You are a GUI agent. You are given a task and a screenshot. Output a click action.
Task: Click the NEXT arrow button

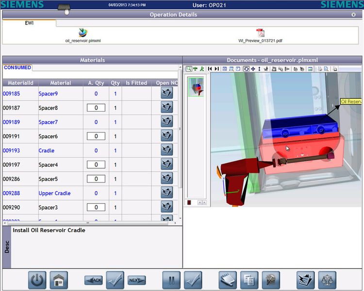click(137, 280)
